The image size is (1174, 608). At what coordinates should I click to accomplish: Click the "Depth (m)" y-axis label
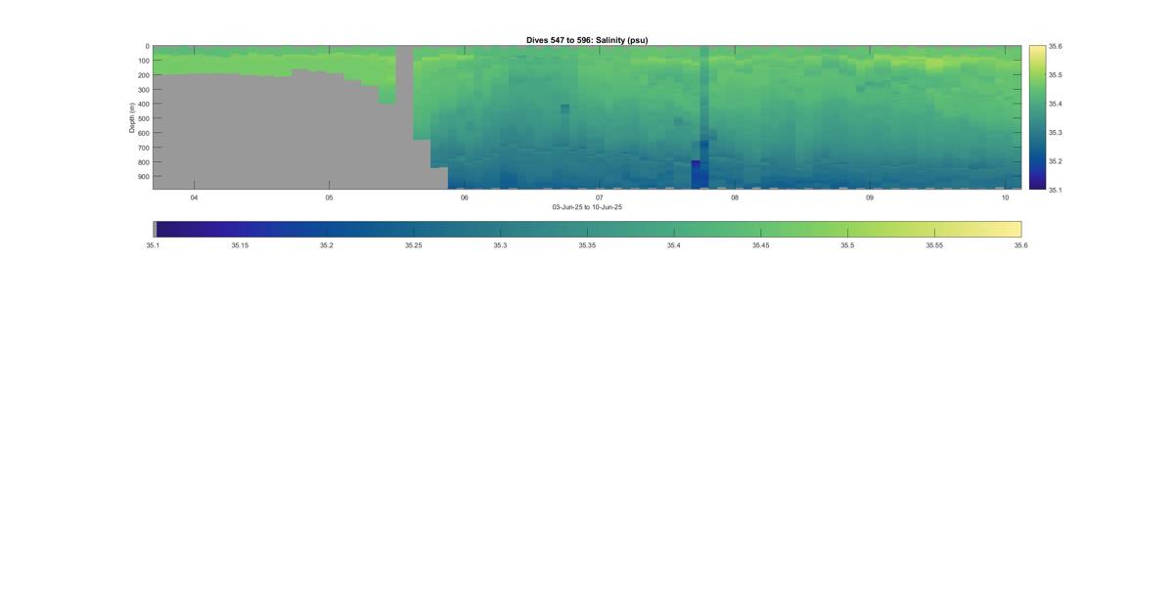coord(131,117)
